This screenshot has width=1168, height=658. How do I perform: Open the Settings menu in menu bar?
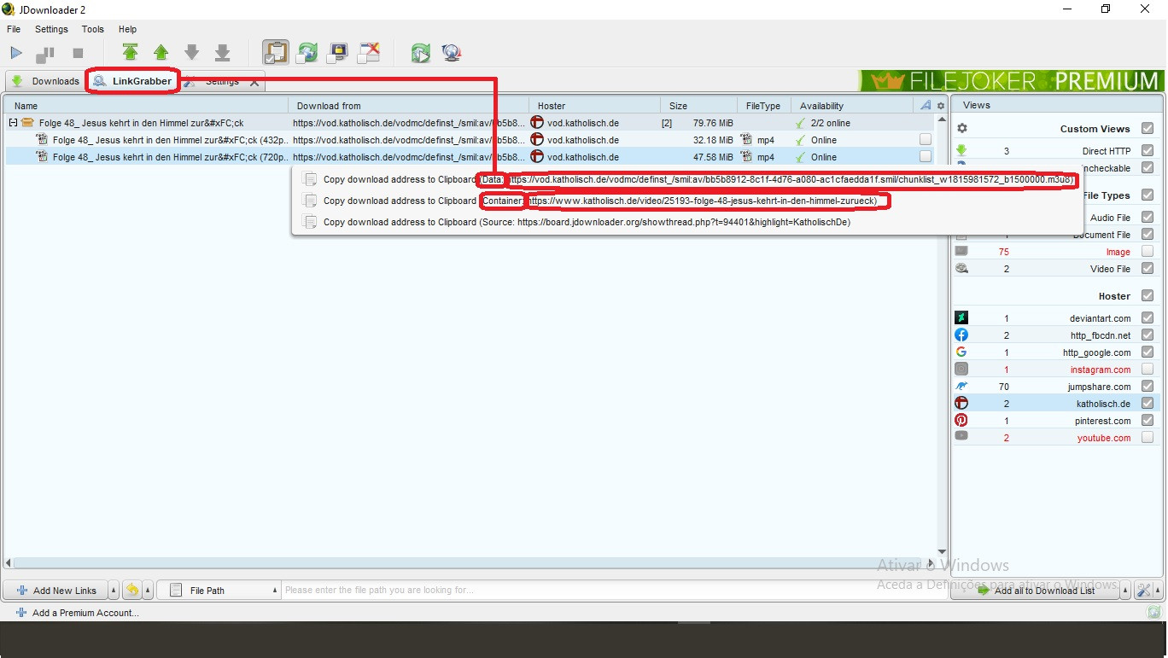coord(51,29)
